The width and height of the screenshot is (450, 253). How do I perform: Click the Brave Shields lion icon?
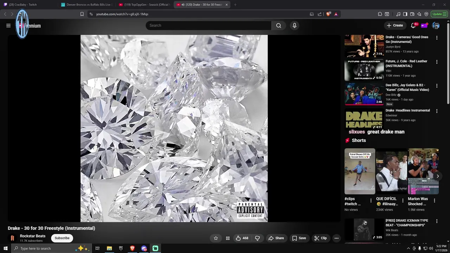click(x=328, y=14)
